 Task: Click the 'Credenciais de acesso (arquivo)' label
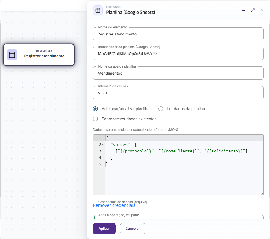coord(123,202)
